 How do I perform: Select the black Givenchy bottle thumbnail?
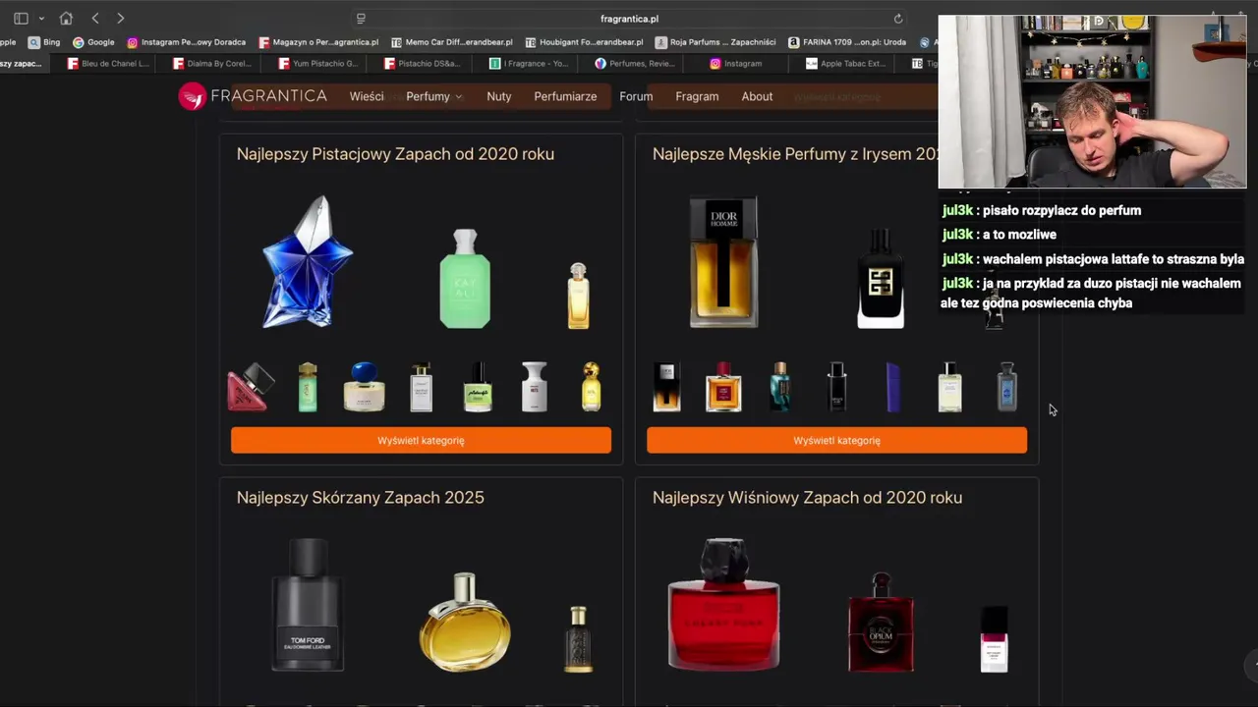(881, 279)
